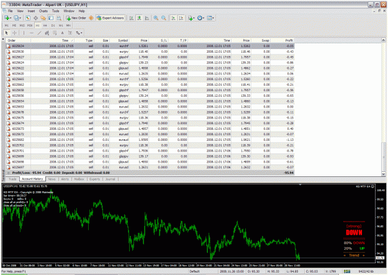Open the Insert menu
This screenshot has width=388, height=275.
point(31,11)
